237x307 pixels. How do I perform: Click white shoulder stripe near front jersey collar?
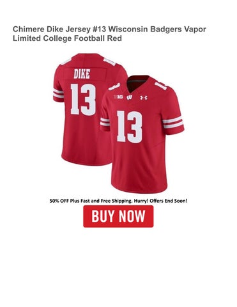click(114, 87)
